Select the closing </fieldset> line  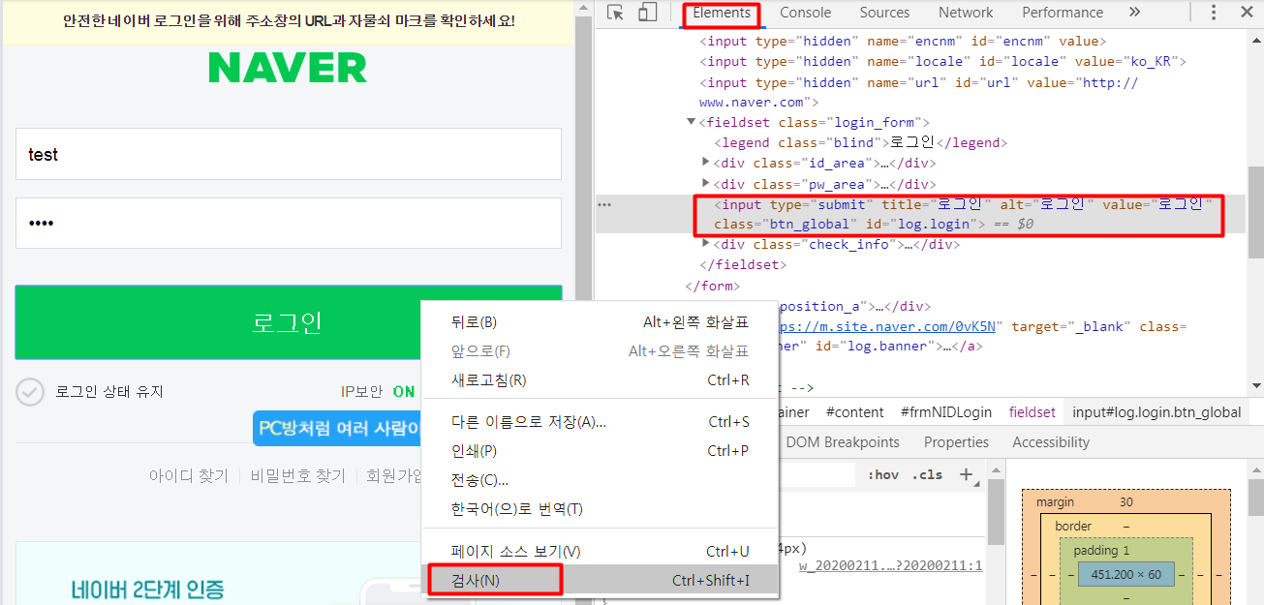pos(743,264)
